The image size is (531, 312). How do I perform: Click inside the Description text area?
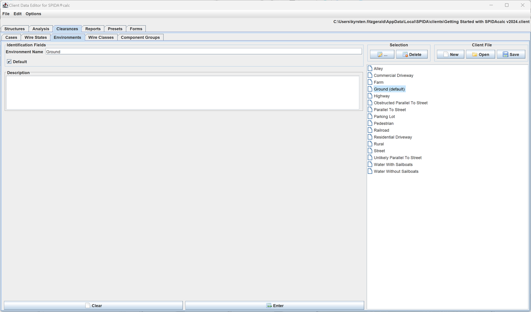pos(182,93)
